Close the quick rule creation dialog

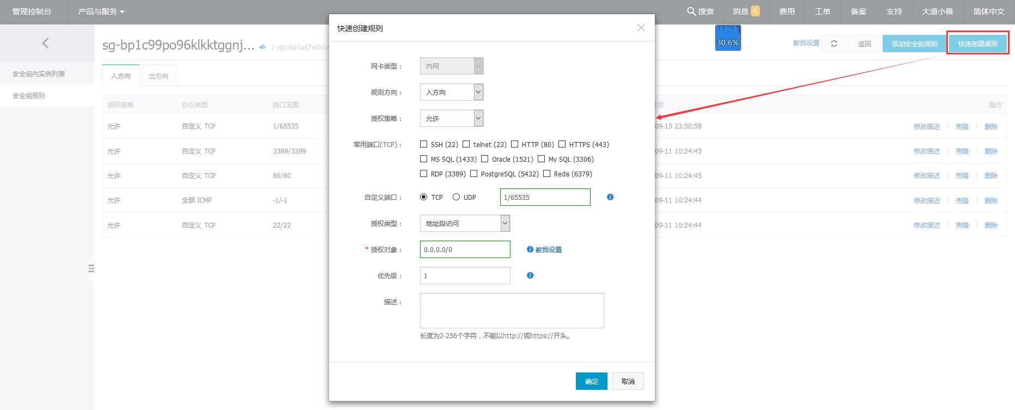[x=641, y=28]
